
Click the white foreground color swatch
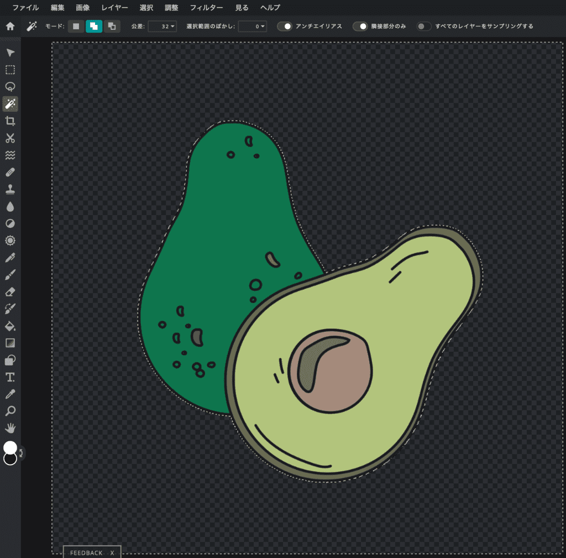[x=10, y=447]
